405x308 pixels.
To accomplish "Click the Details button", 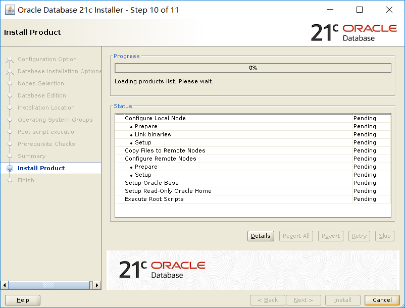I will 261,236.
